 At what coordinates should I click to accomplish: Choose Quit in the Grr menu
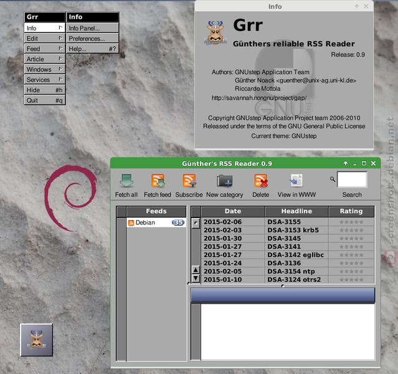point(45,100)
